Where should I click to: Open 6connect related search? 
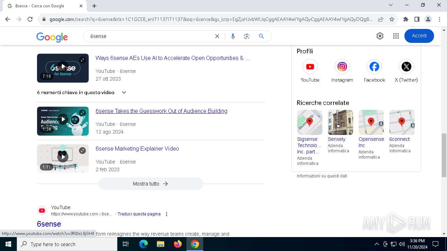402,131
